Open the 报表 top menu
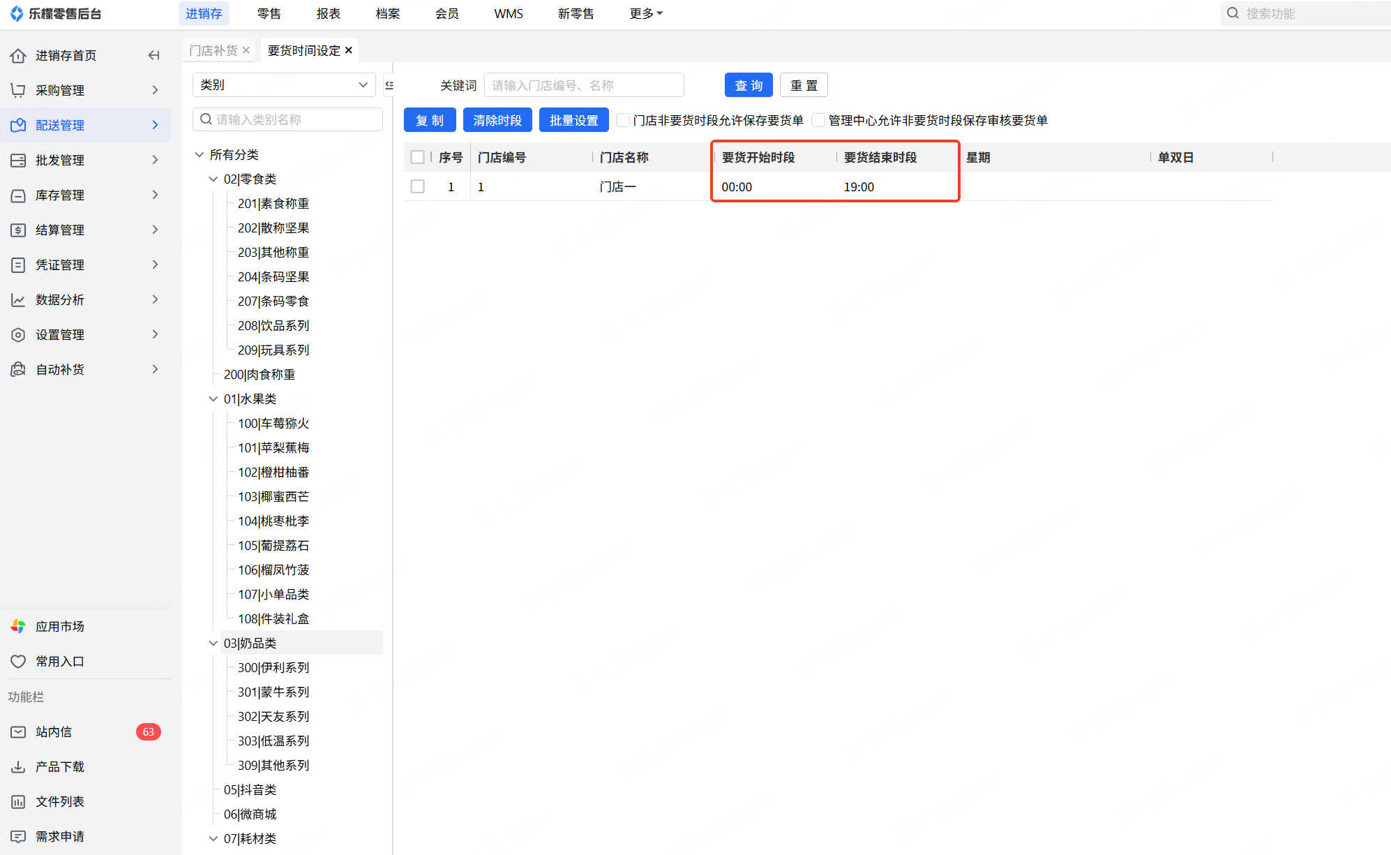 click(x=328, y=14)
